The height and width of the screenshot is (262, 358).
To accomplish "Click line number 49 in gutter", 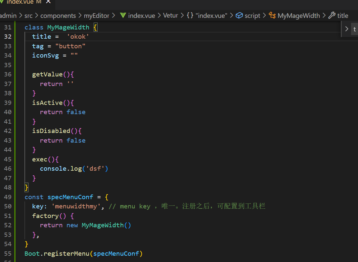I will pyautogui.click(x=8, y=197).
